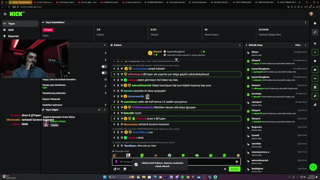Click username RaenOfBars in chat

pyautogui.click(x=140, y=132)
